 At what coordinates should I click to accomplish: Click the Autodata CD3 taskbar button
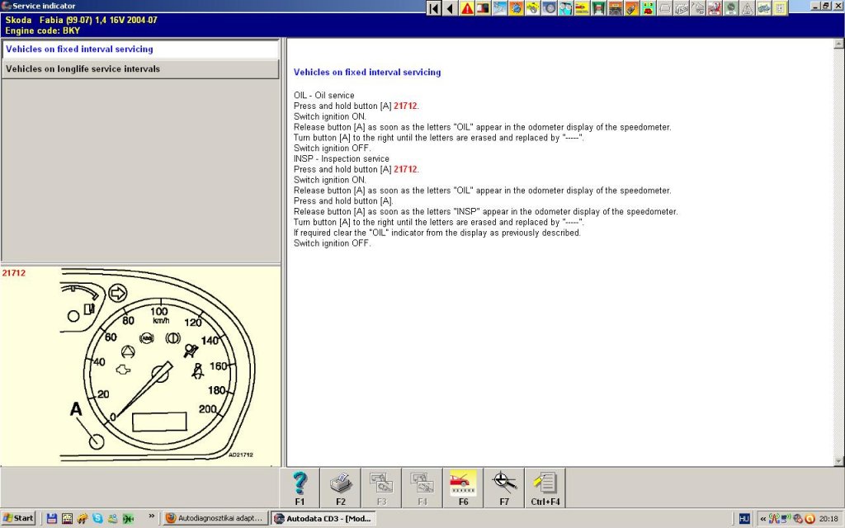click(323, 518)
